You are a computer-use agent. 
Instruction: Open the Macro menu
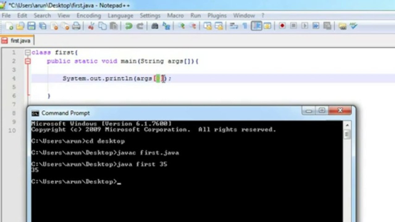[175, 15]
